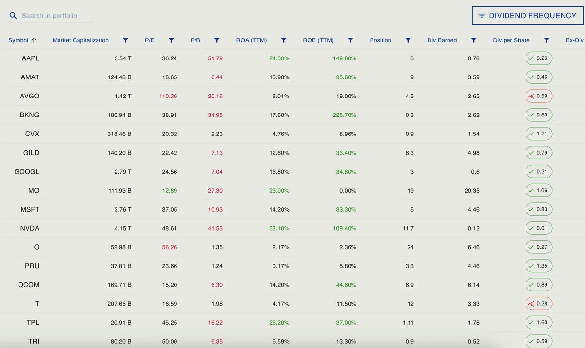585x348 pixels.
Task: Click the red trend icon on AVGO's dividend badge
Action: [x=531, y=96]
